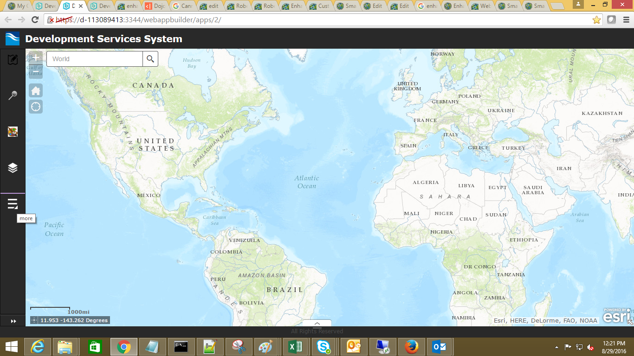634x356 pixels.
Task: Expand the sidebar with double arrows
Action: click(x=13, y=321)
